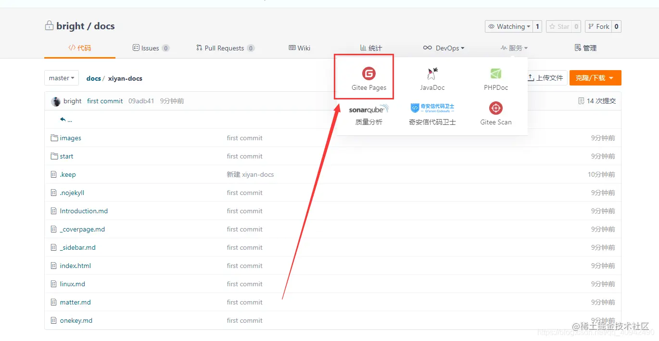
Task: Switch to the 统计 tab
Action: click(x=371, y=48)
